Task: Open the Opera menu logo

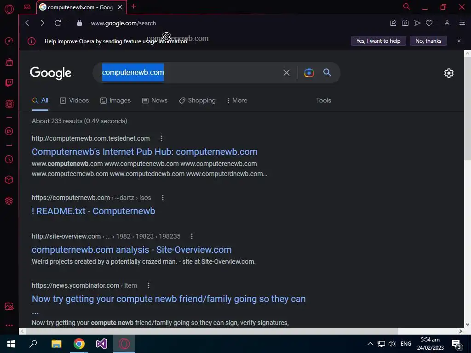Action: 9,9
